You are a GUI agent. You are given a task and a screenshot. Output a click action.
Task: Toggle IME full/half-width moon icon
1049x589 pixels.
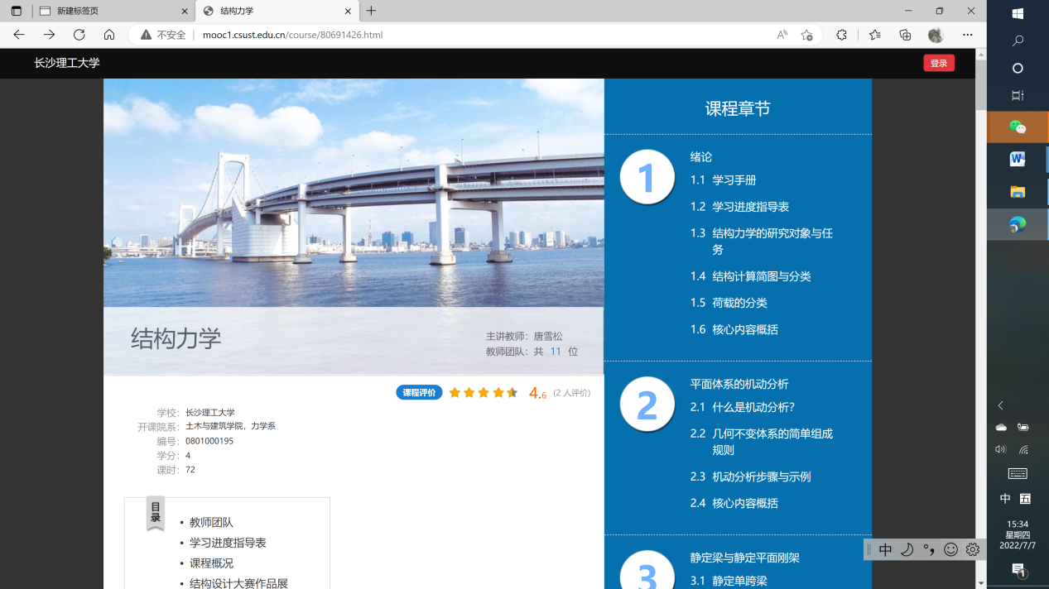pos(907,549)
